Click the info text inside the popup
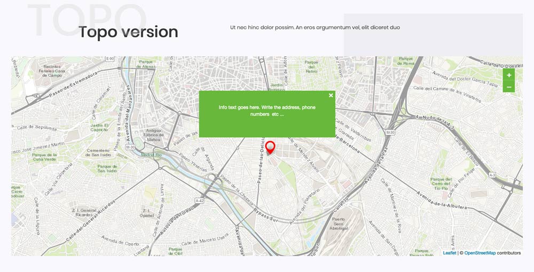 pos(267,111)
